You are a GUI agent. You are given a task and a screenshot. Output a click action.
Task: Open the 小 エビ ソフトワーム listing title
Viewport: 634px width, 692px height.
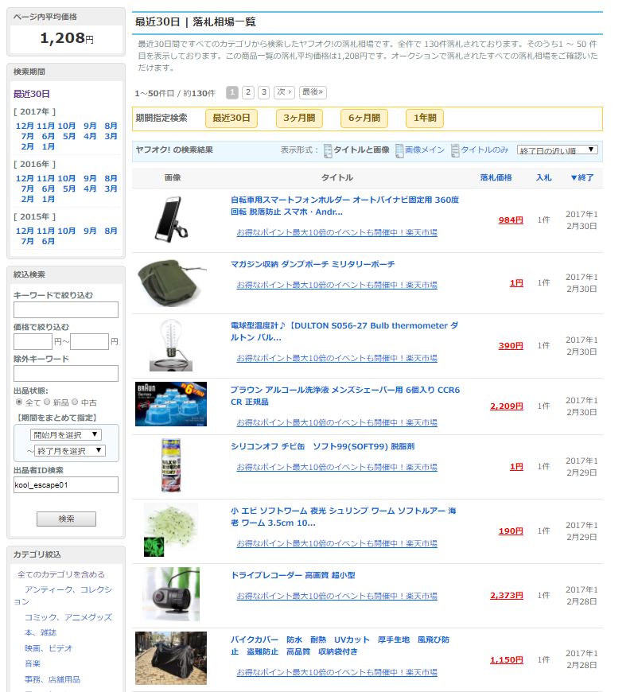tap(344, 517)
